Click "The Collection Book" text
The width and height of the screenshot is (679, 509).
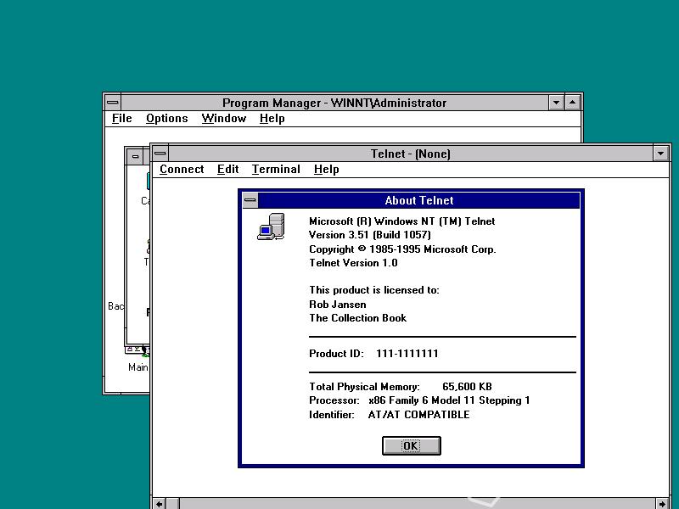(x=357, y=318)
